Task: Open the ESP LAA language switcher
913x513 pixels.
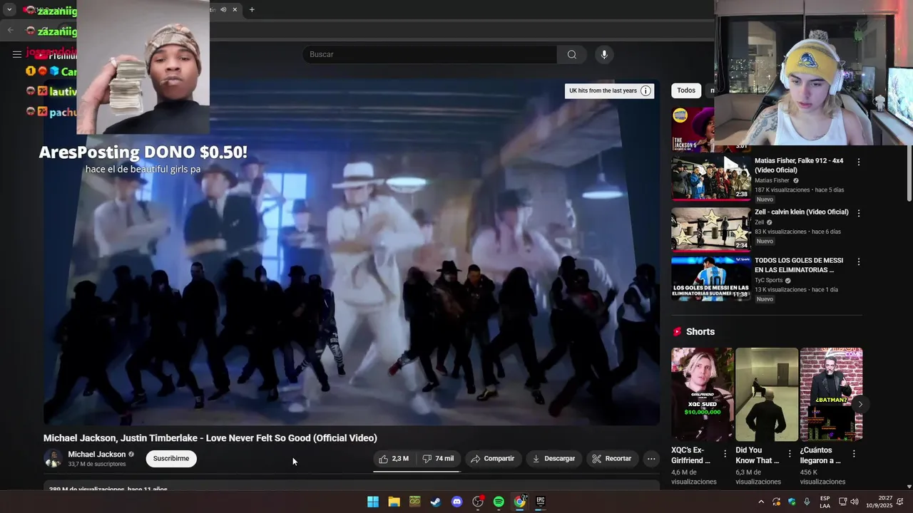Action: point(825,502)
